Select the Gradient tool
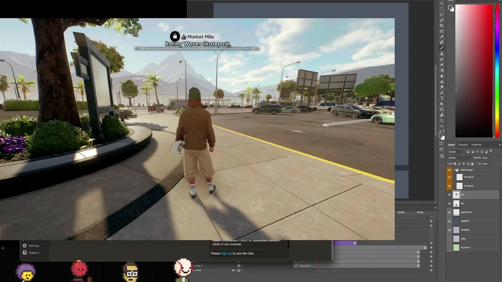Viewport: 502px width, 282px height. pos(442,70)
